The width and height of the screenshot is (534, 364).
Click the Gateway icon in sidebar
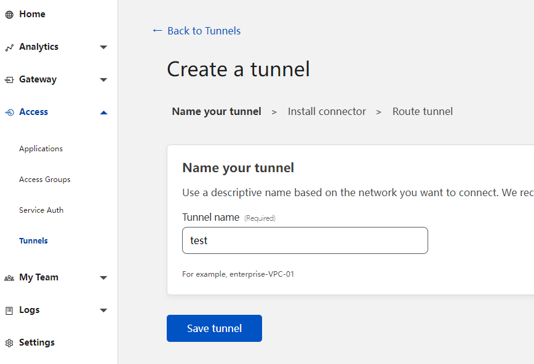9,80
